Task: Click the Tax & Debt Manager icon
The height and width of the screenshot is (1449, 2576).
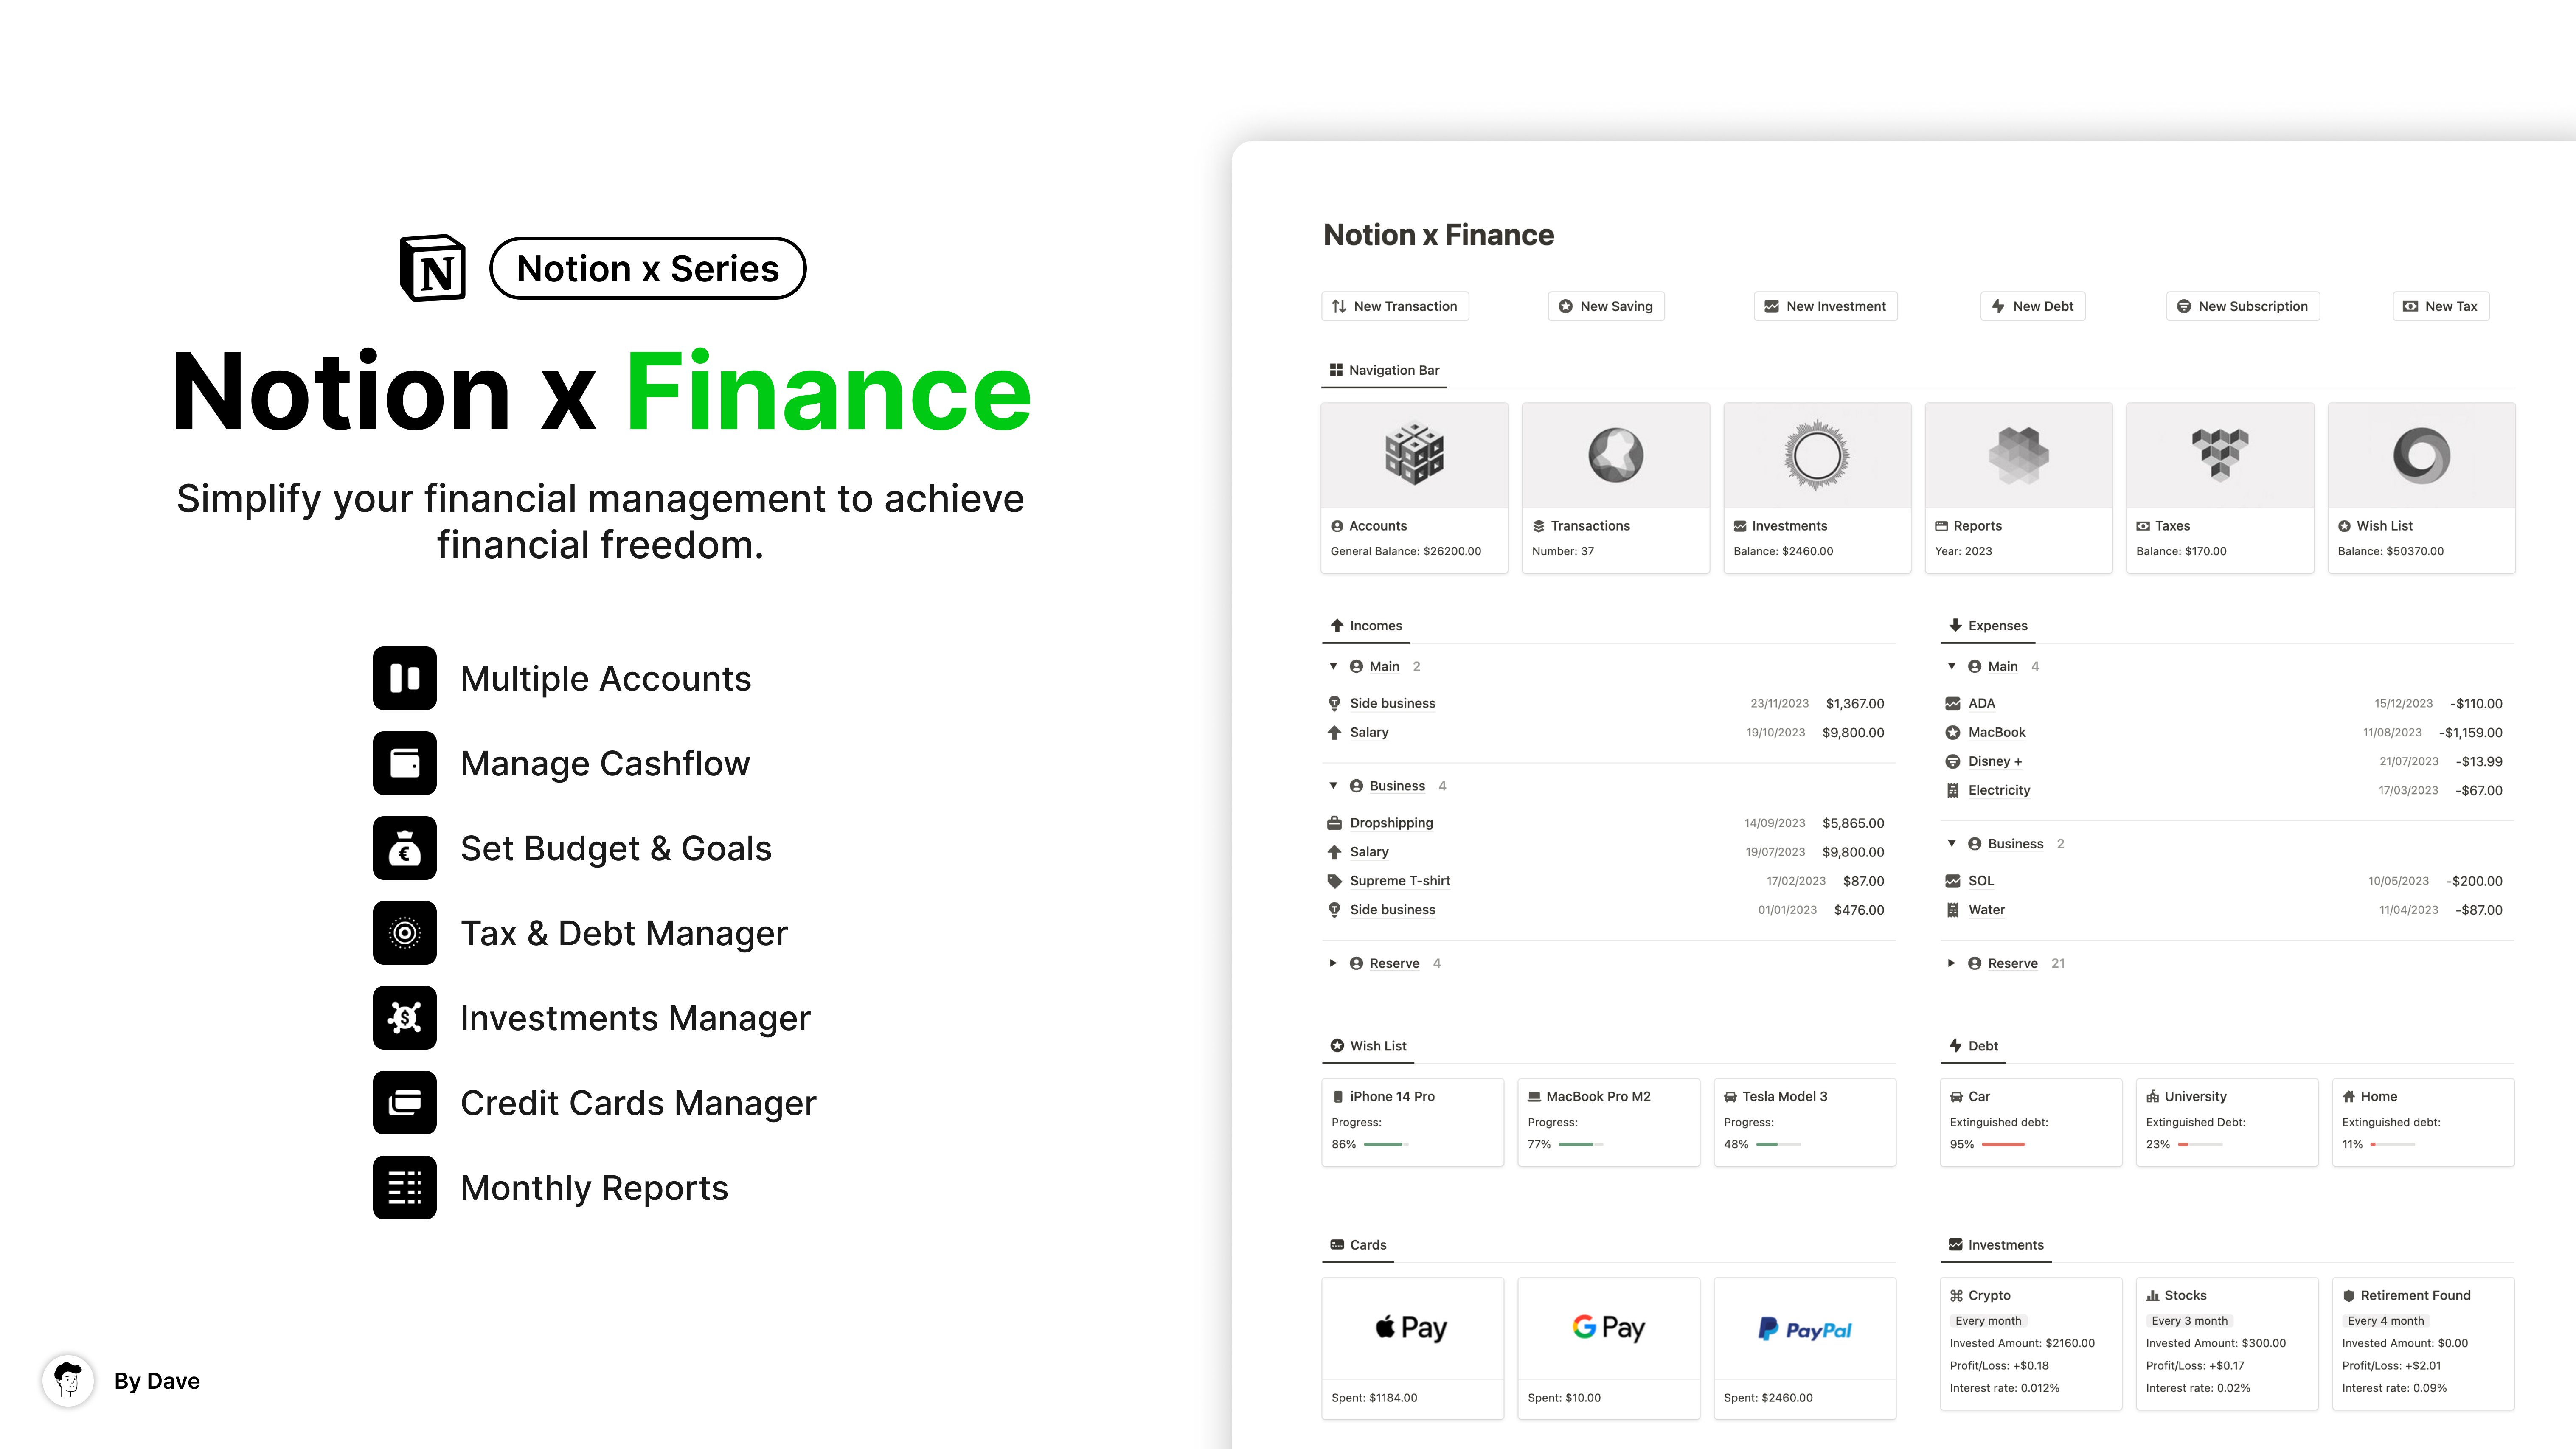Action: click(x=405, y=933)
